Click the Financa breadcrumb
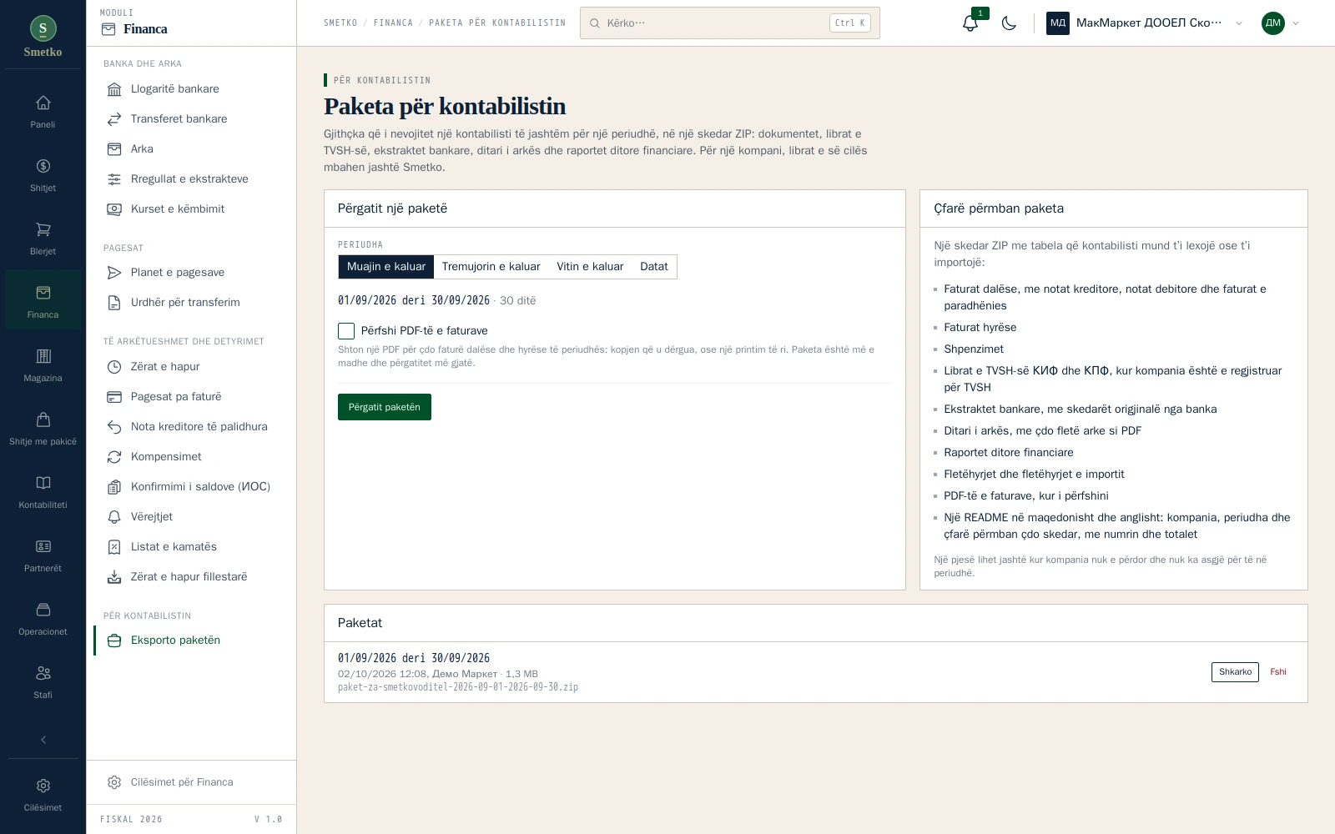The width and height of the screenshot is (1335, 834). [393, 23]
